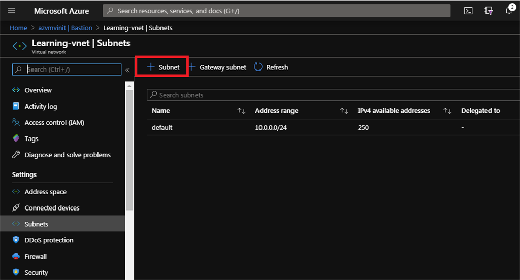The image size is (520, 280).
Task: Click the Overview icon in the sidebar
Action: tap(16, 90)
